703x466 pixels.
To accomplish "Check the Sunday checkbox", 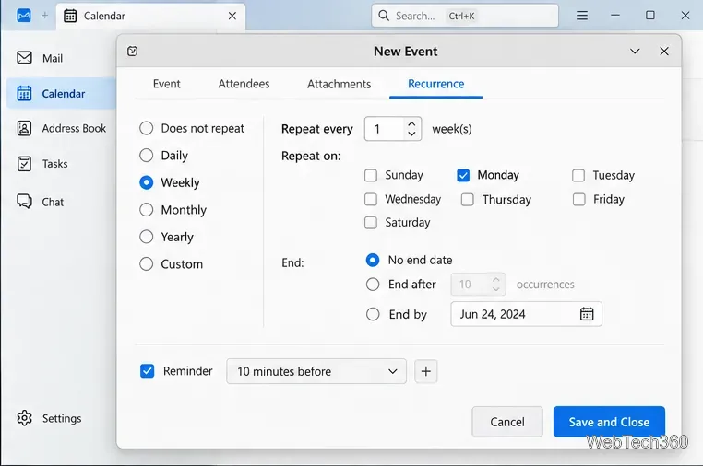I will tap(371, 175).
